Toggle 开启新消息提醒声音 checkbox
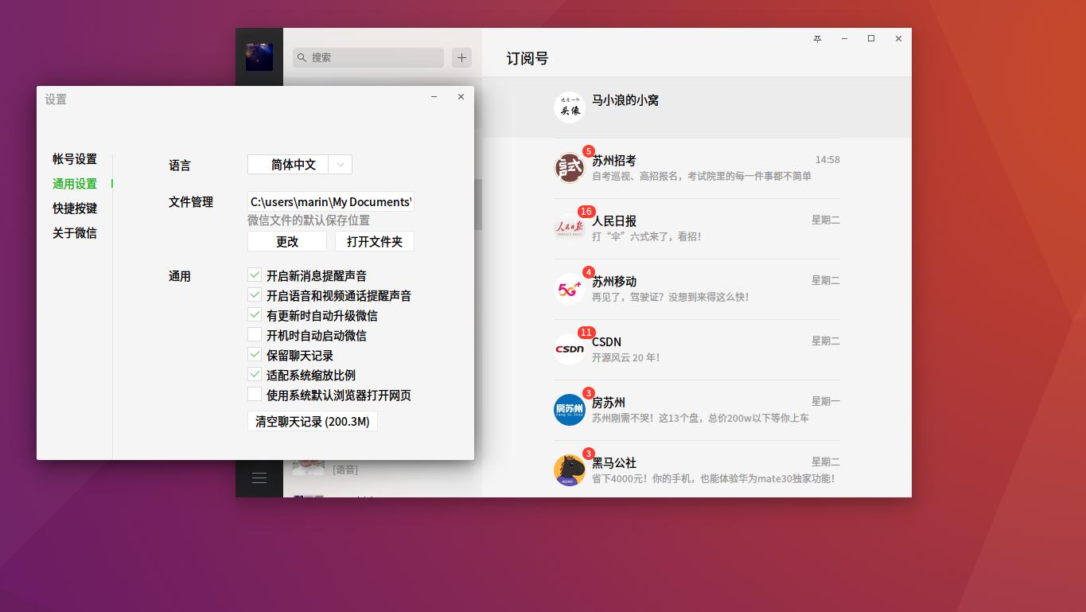 pyautogui.click(x=255, y=275)
